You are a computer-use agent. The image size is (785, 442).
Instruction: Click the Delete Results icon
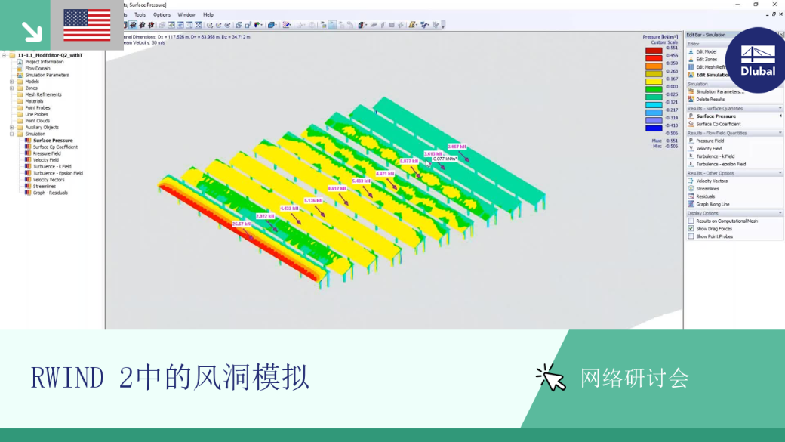point(691,99)
